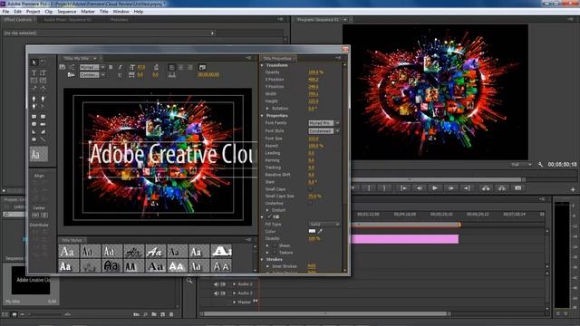The width and height of the screenshot is (580, 326).
Task: Expand the Audio 2 track
Action: click(x=234, y=284)
